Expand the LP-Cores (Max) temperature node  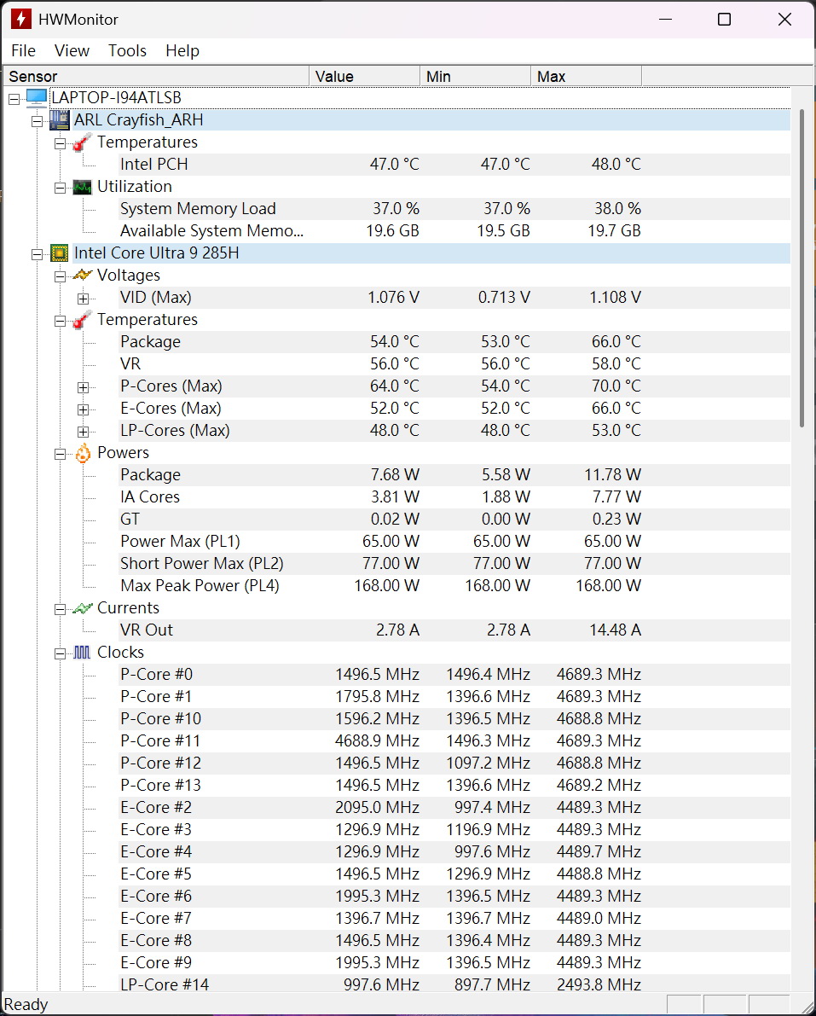pyautogui.click(x=83, y=432)
